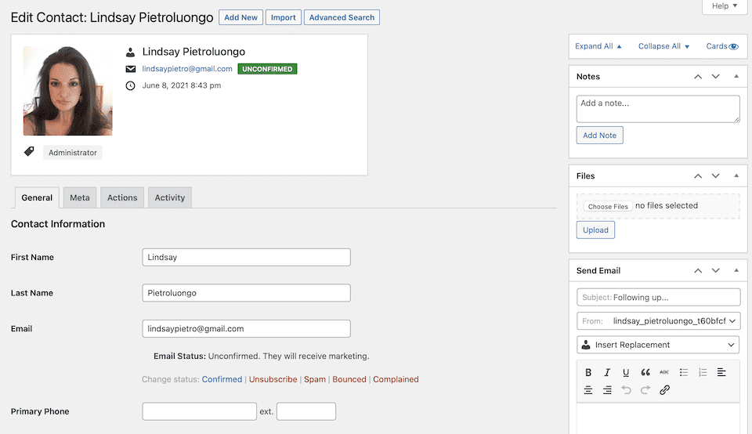Apply strikethrough formatting
This screenshot has height=434, width=752.
[x=664, y=373]
